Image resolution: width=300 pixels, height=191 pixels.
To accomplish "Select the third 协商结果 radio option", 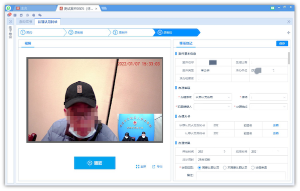I will pyautogui.click(x=252, y=168).
